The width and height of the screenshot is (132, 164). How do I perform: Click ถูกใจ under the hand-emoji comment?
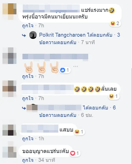pos(28,76)
